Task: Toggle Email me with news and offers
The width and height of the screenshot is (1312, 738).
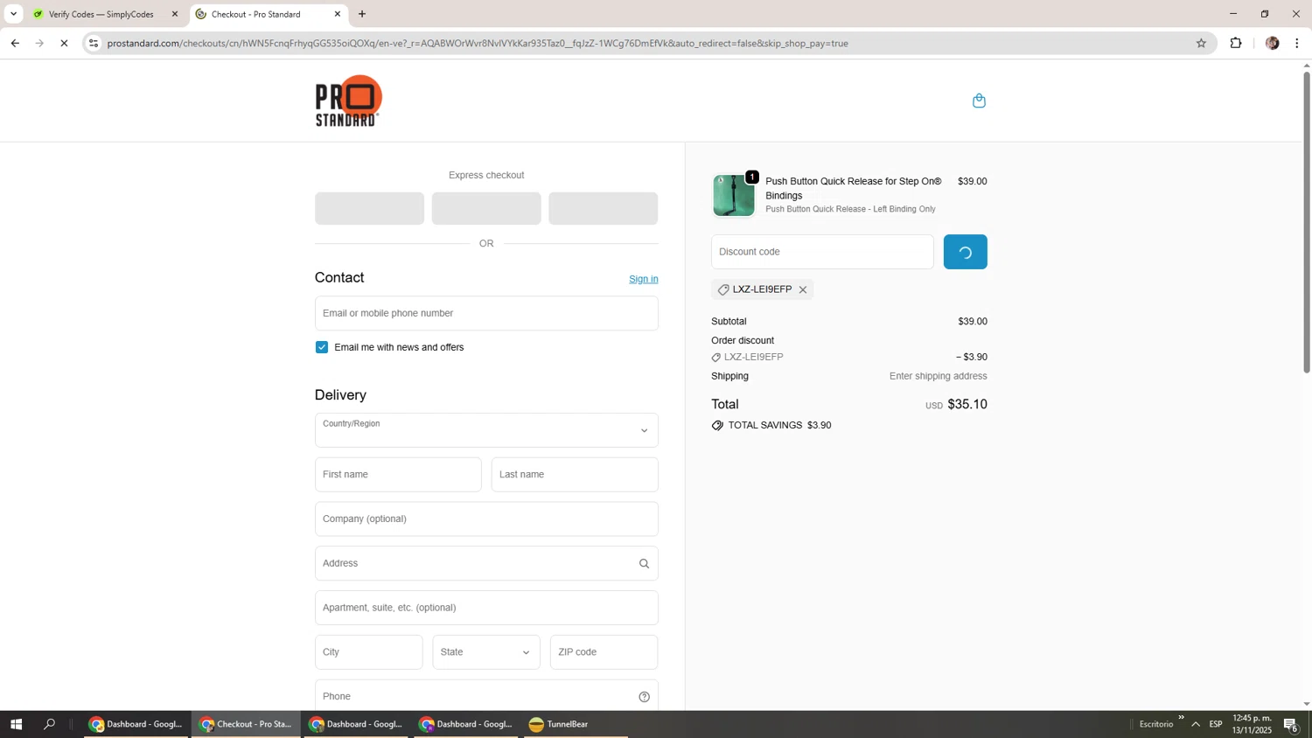Action: coord(322,347)
